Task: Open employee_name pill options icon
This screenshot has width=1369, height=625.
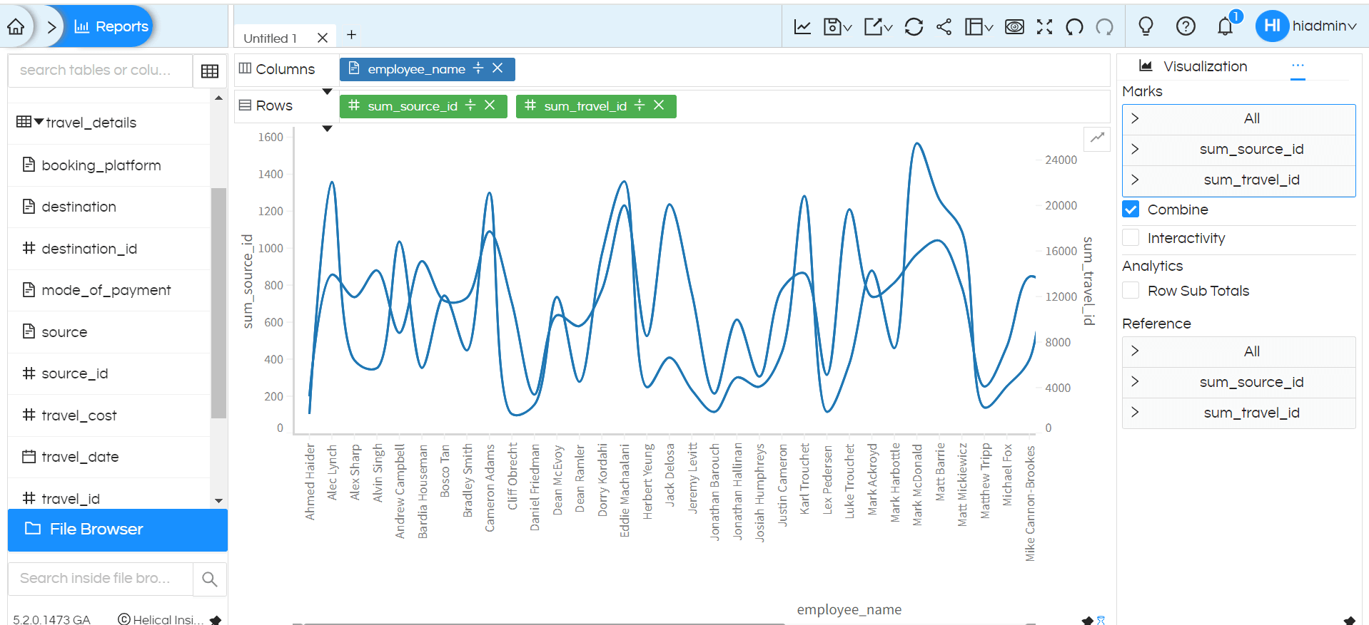Action: 478,68
